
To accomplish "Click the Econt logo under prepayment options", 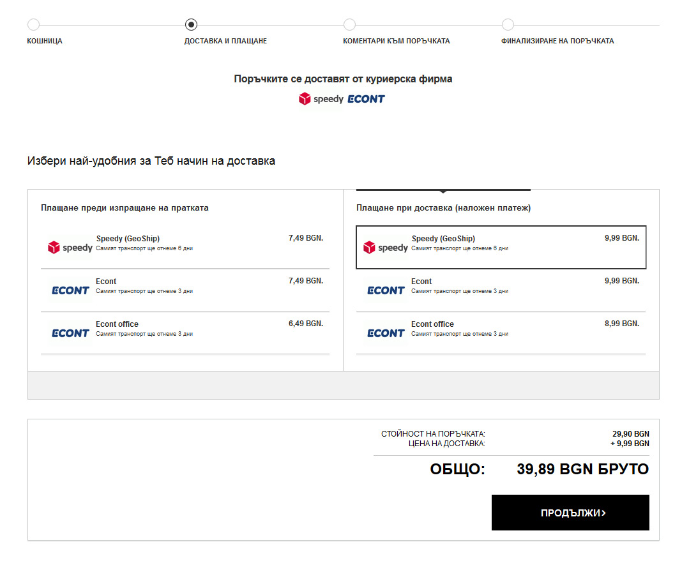I will click(x=70, y=290).
